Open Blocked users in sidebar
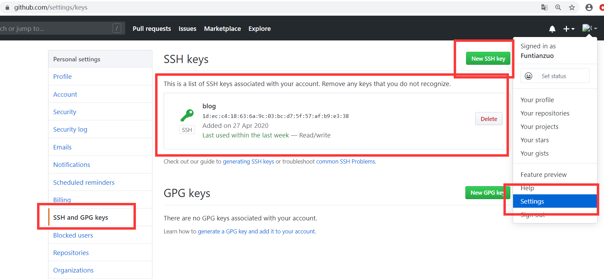This screenshot has height=279, width=604. (x=73, y=235)
